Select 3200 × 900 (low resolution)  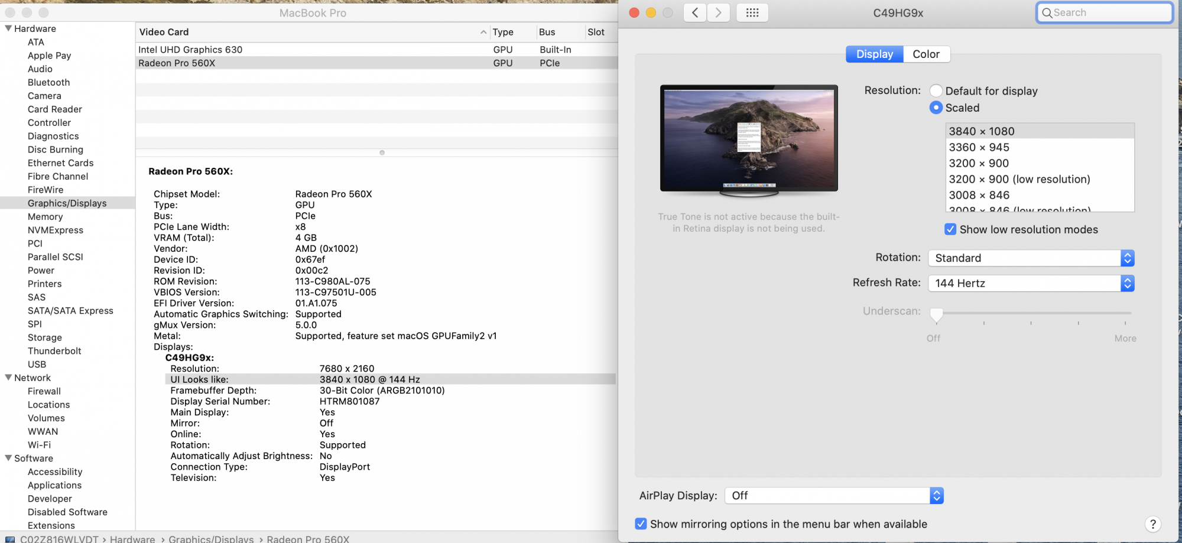coord(1040,179)
